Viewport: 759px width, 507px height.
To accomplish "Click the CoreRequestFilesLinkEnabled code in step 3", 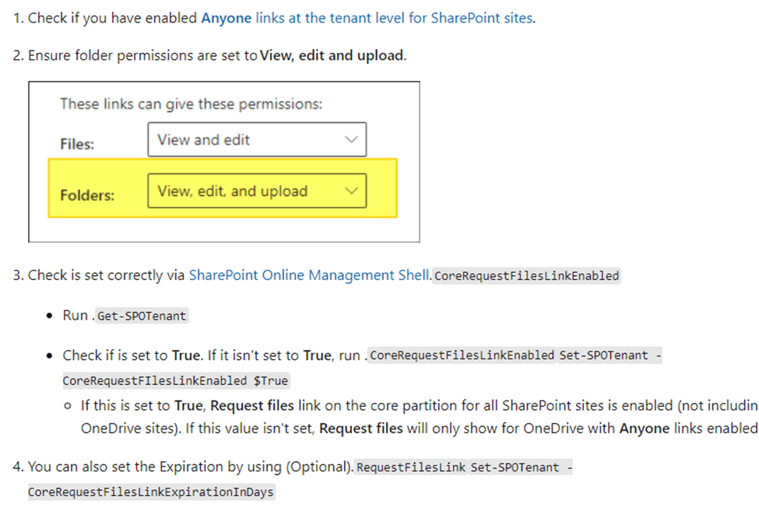I will [527, 275].
